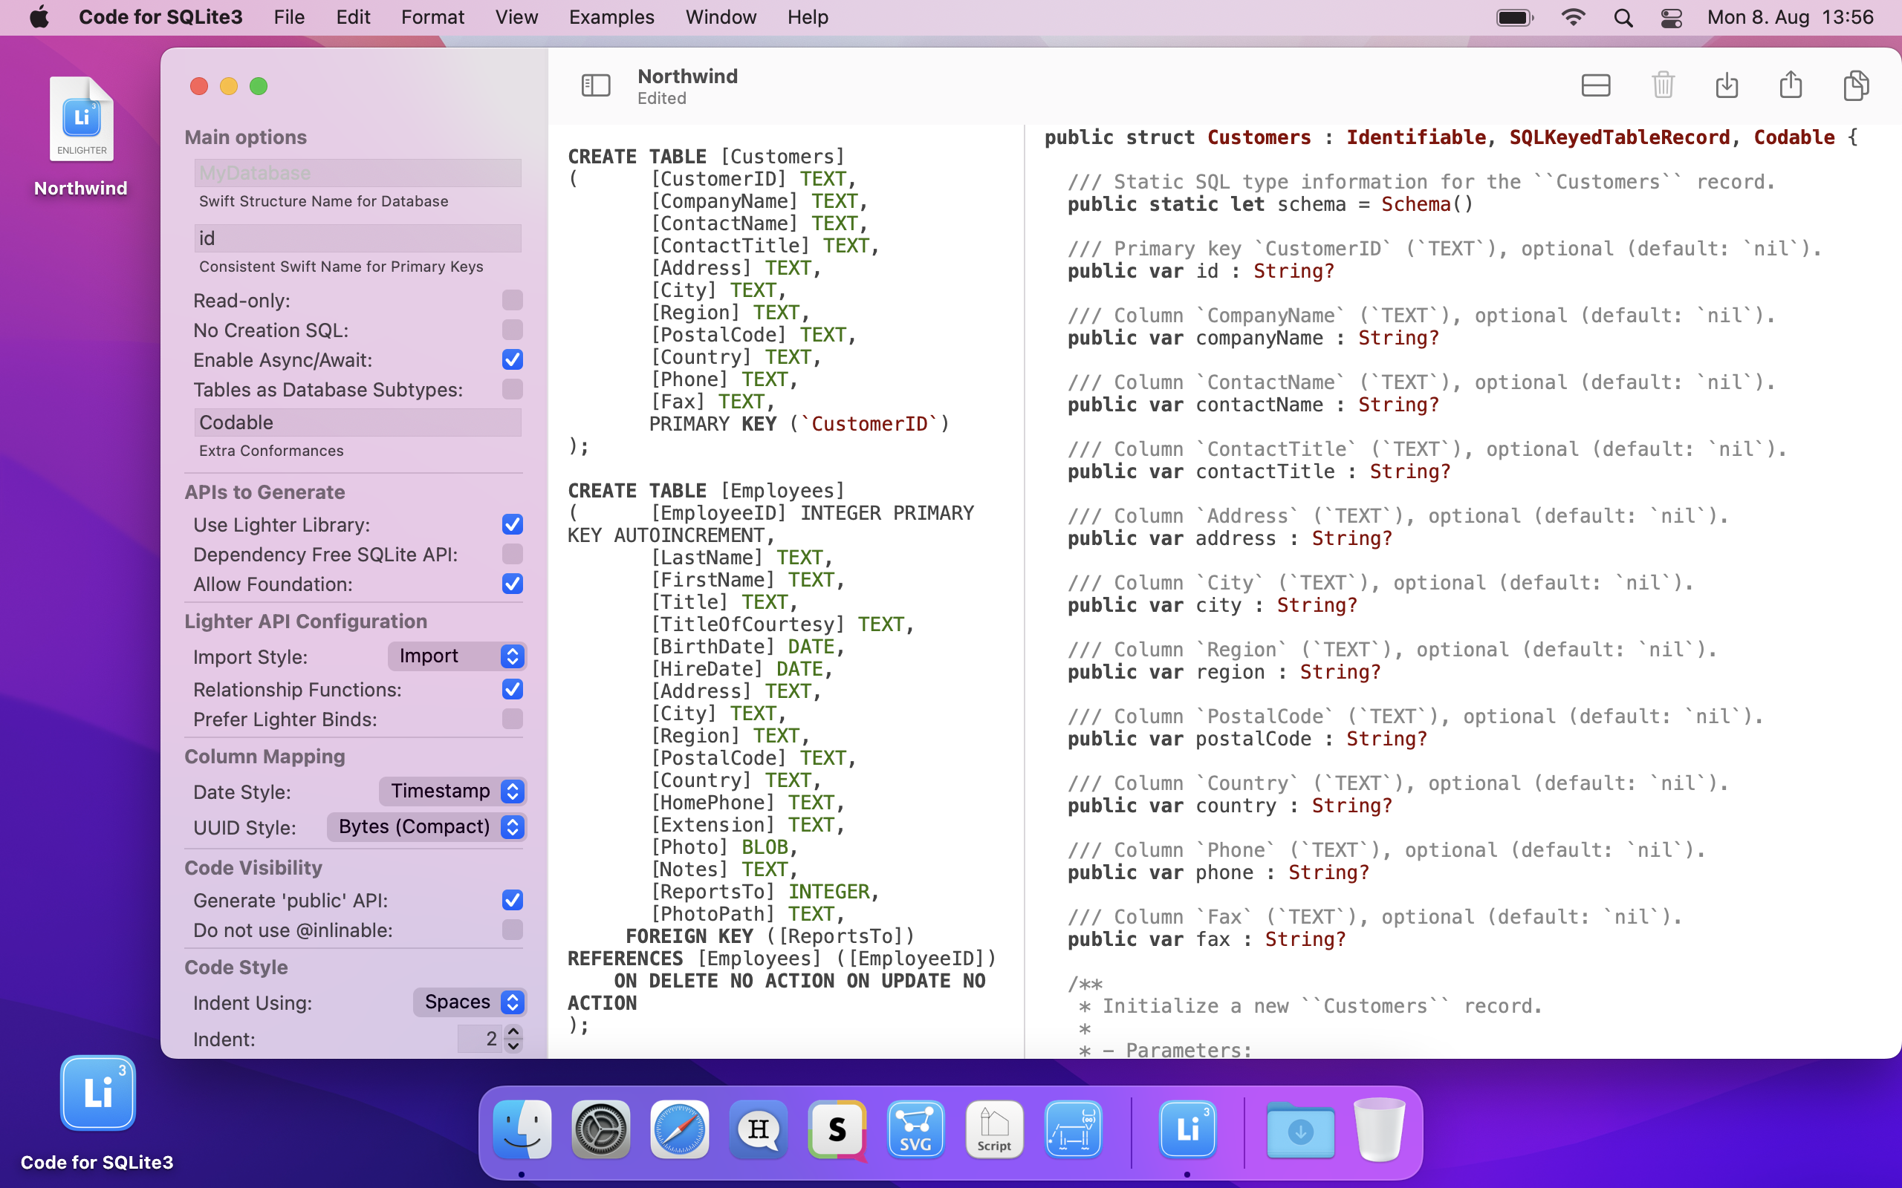Viewport: 1902px width, 1188px height.
Task: Click the download/save toolbar icon
Action: 1726,85
